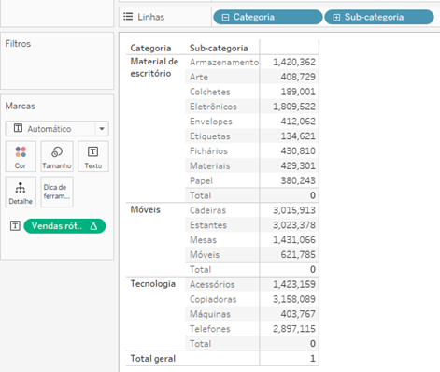Select the Estantes sub-category label

[x=208, y=225]
